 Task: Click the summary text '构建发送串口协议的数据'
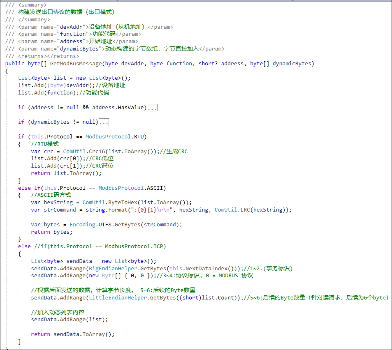50,12
